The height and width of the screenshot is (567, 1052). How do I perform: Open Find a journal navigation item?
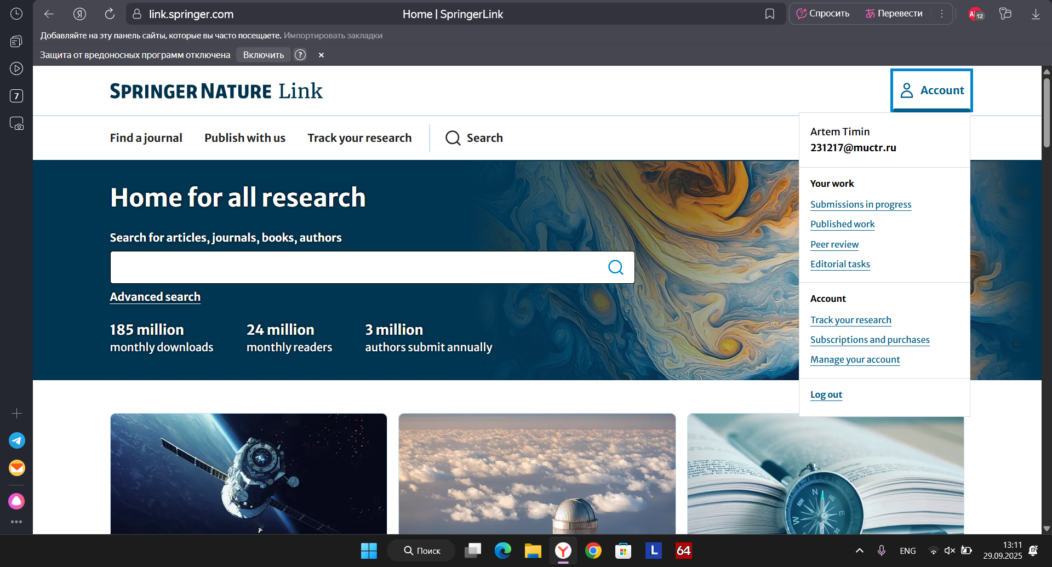(x=146, y=138)
